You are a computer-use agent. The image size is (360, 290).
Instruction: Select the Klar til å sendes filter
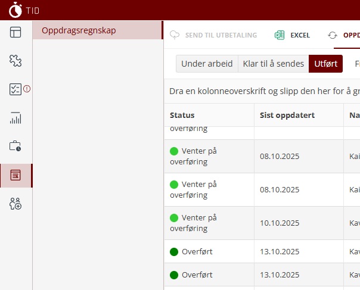(x=273, y=64)
